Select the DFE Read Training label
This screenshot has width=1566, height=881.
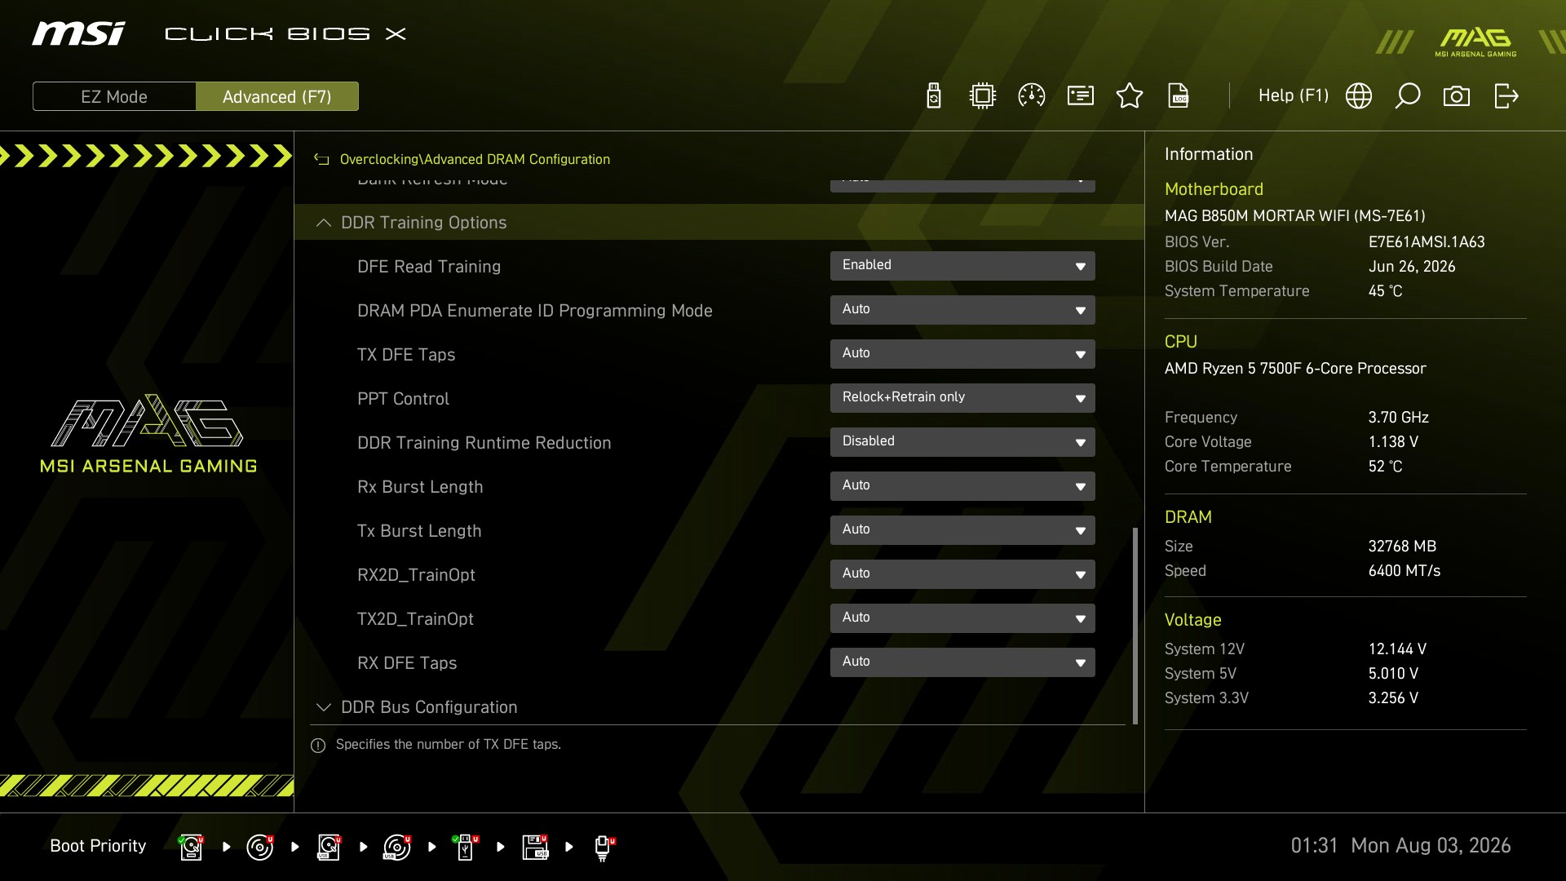pos(429,267)
